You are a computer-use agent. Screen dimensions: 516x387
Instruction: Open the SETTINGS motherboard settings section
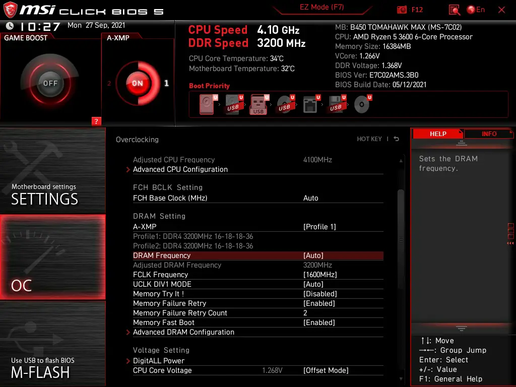[x=52, y=170]
